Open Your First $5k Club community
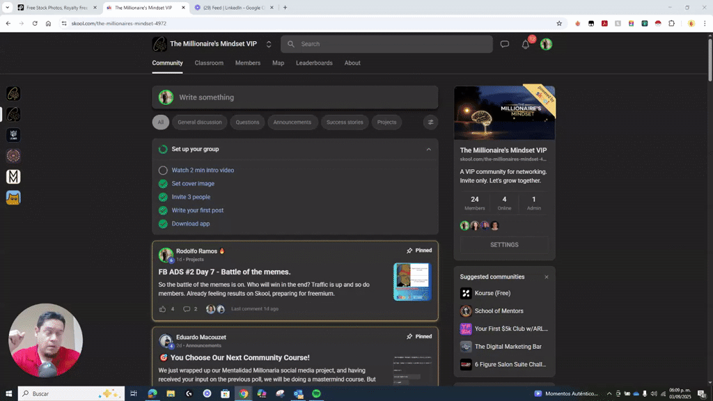This screenshot has height=401, width=713. pos(511,329)
